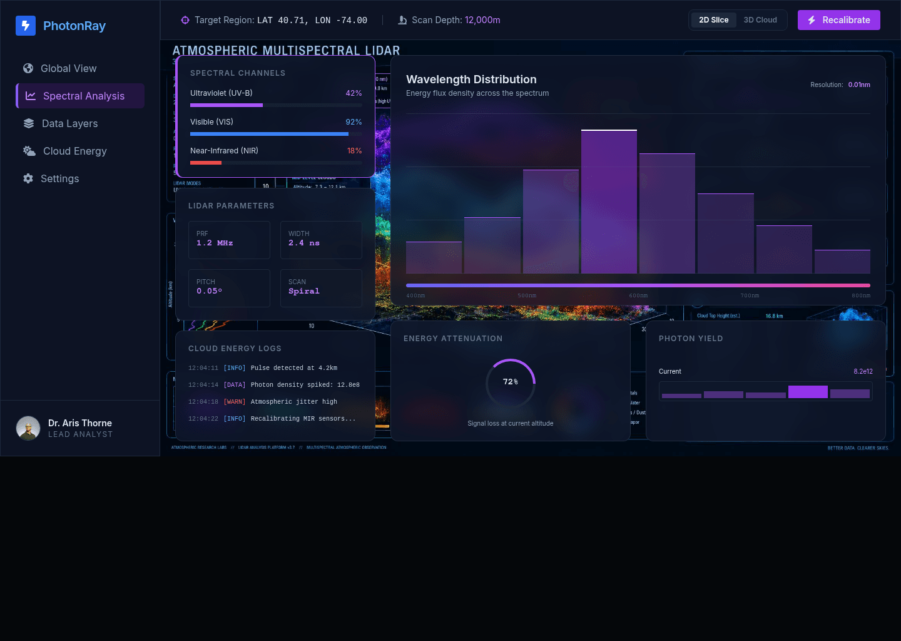Open Cloud Energy menu item

click(x=80, y=151)
